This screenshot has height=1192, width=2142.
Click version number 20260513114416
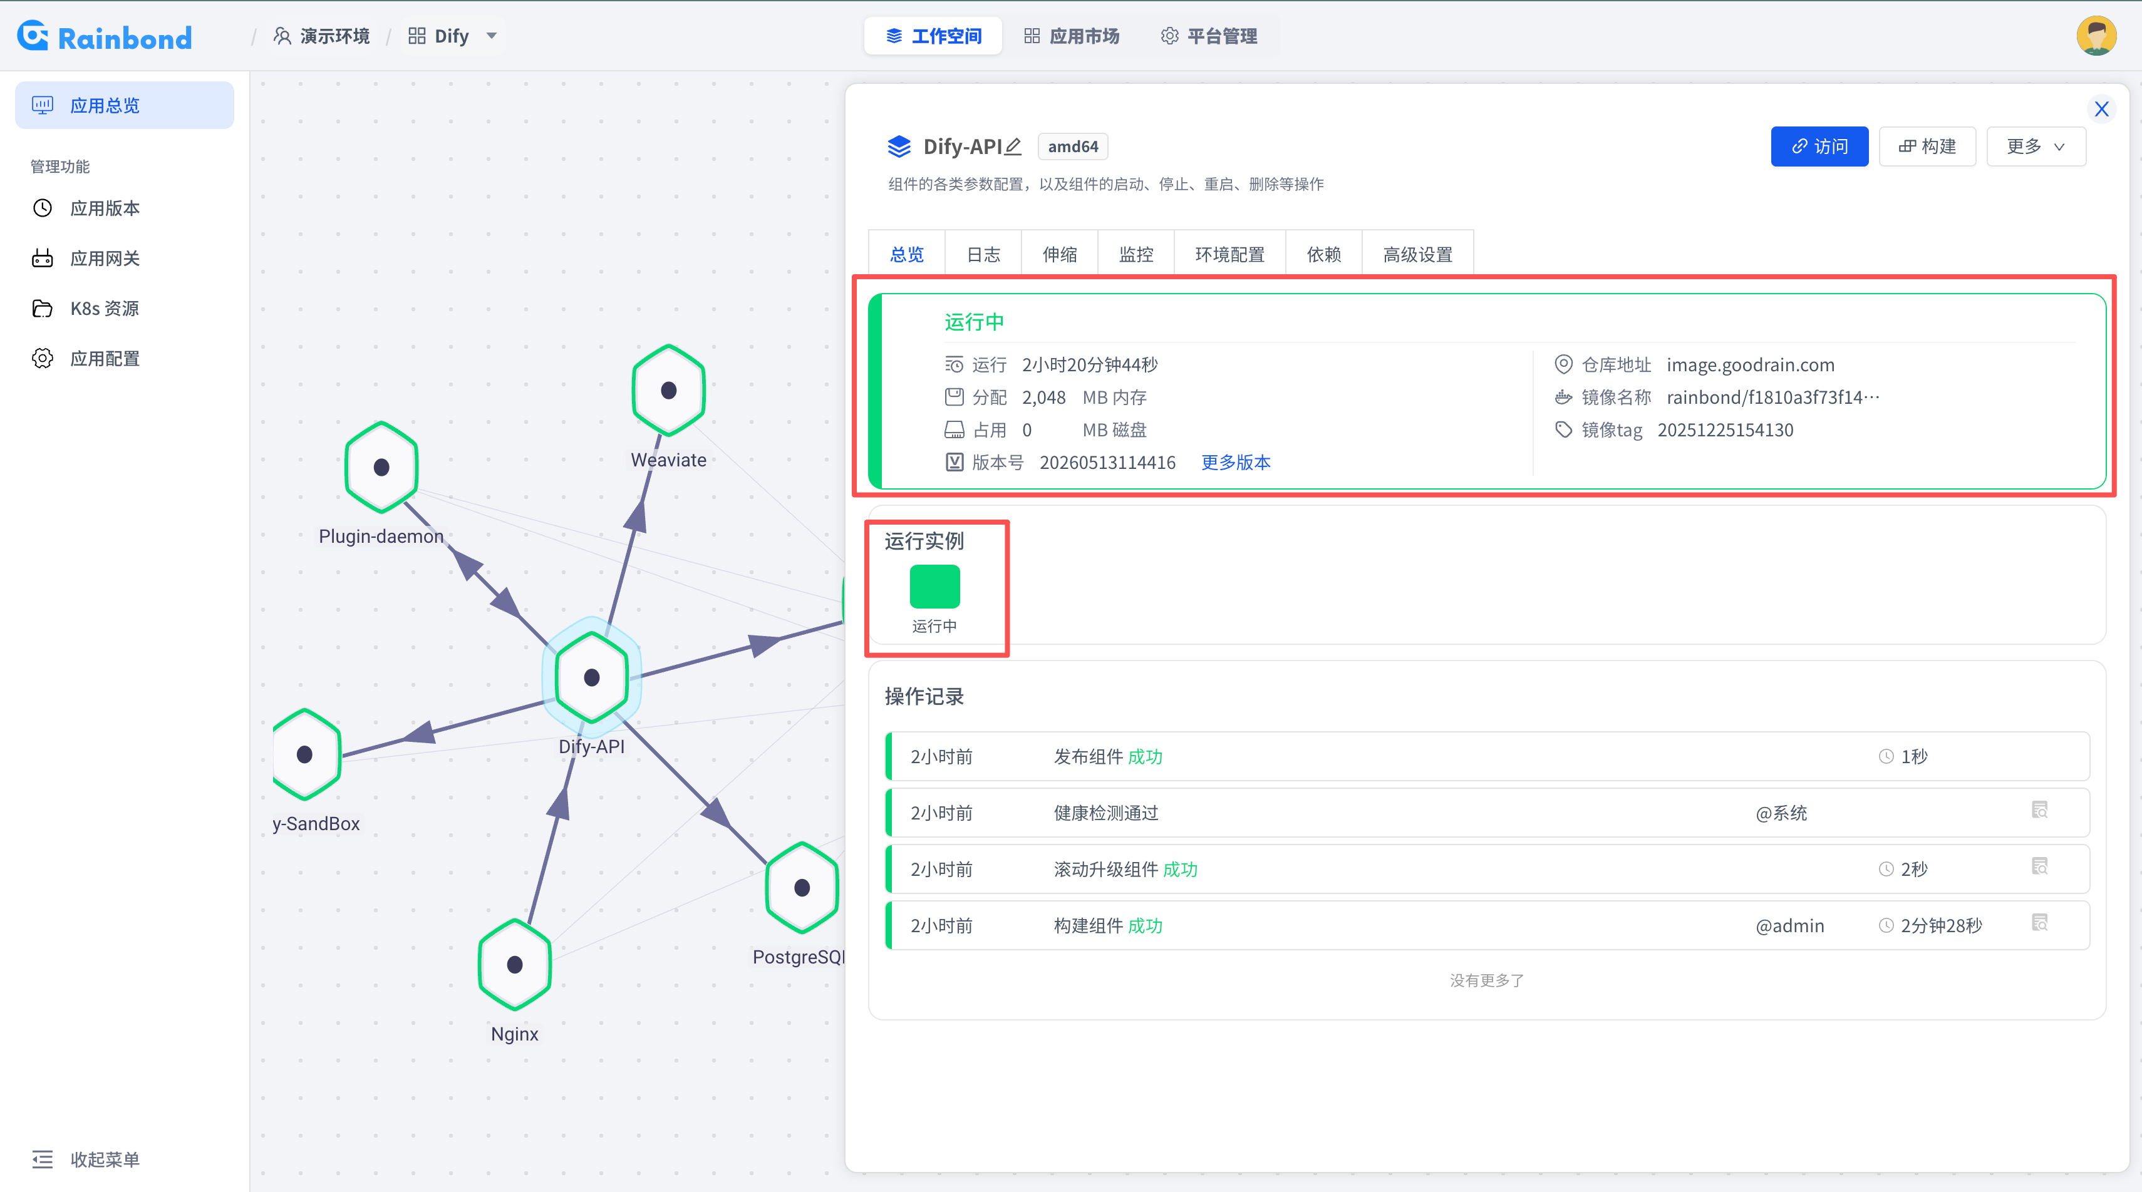(x=1107, y=462)
